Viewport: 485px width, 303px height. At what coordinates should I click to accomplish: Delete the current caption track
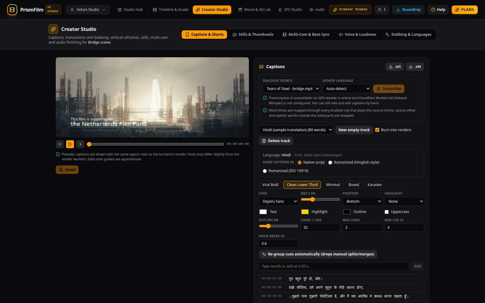276,141
